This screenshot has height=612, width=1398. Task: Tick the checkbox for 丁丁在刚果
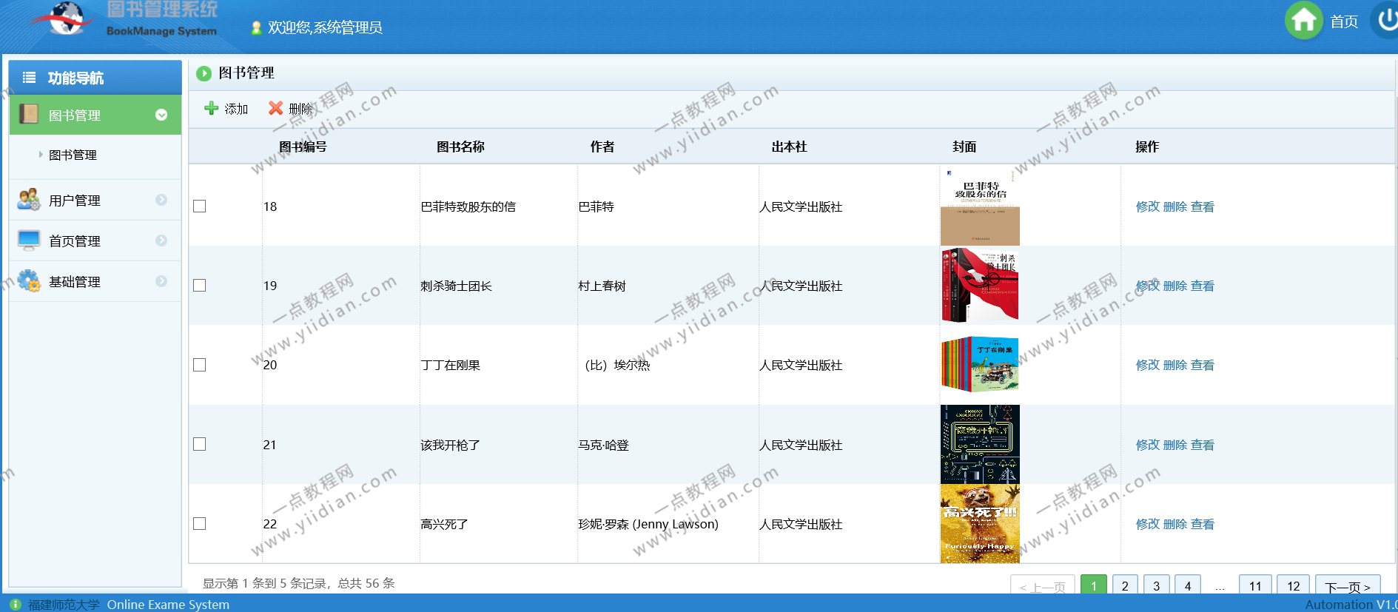pyautogui.click(x=199, y=364)
